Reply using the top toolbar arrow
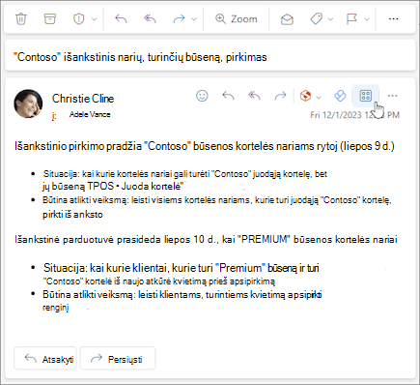The image size is (420, 385). (121, 19)
